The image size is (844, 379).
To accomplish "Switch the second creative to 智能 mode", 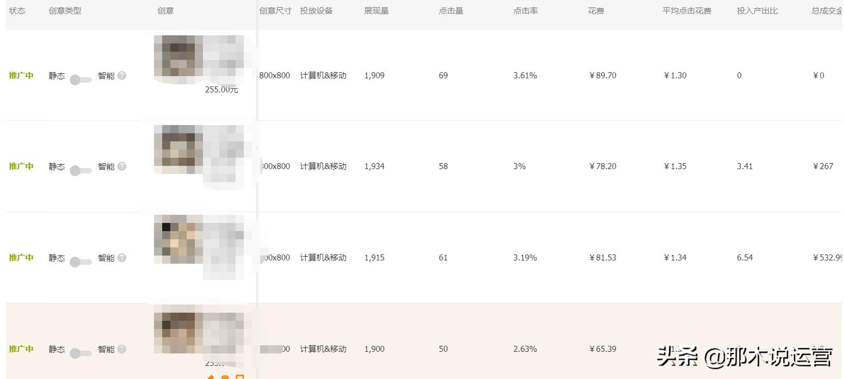I will click(x=81, y=170).
